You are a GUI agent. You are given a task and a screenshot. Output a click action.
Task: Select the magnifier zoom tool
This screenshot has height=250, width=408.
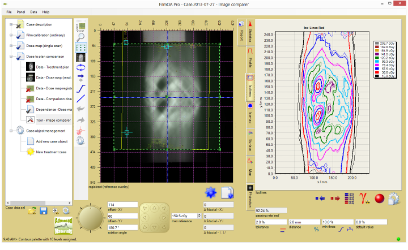[80, 37]
